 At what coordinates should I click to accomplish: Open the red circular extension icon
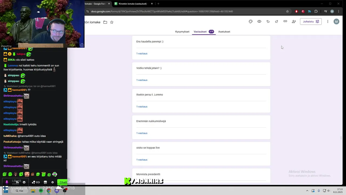coord(303,11)
